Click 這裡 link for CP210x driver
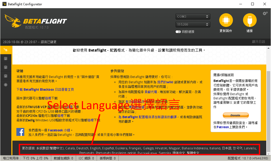 point(60,116)
